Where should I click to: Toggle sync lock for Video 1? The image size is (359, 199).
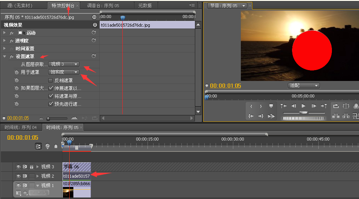(25, 186)
